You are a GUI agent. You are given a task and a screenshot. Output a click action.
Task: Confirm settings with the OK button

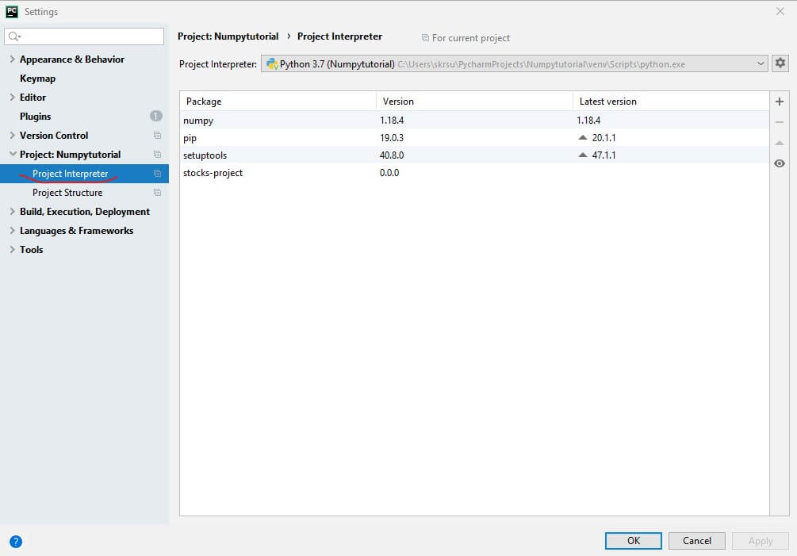click(633, 540)
